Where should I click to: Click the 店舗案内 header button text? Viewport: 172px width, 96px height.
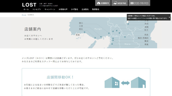(x=105, y=3)
